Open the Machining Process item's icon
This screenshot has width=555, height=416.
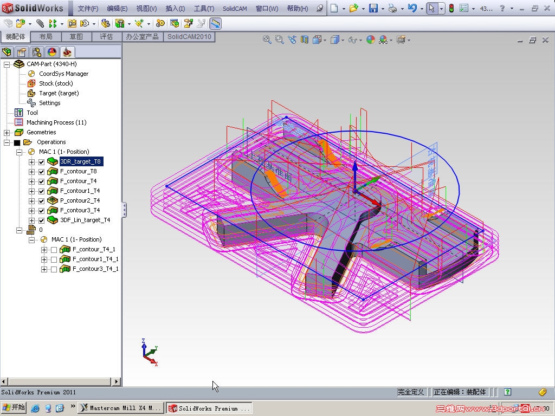click(x=18, y=122)
